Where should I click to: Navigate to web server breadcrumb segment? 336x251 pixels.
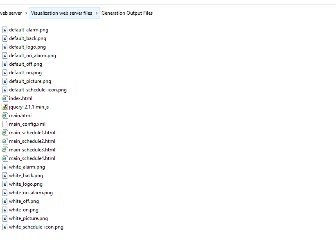click(11, 13)
